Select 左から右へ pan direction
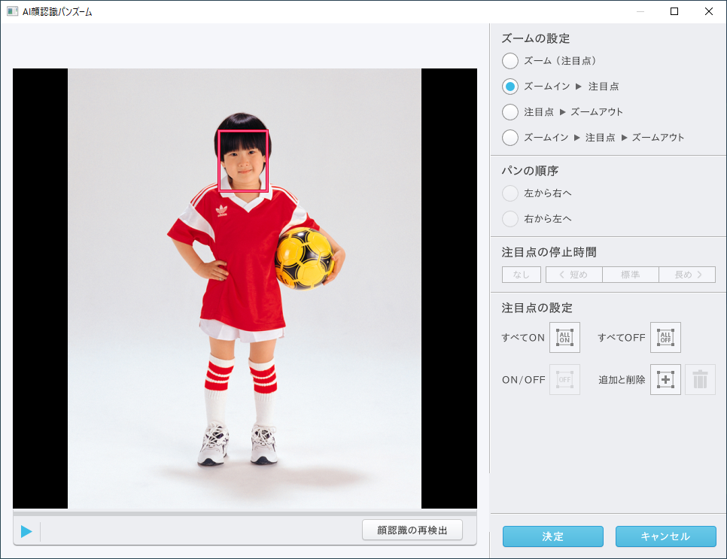Image resolution: width=727 pixels, height=559 pixels. click(510, 193)
